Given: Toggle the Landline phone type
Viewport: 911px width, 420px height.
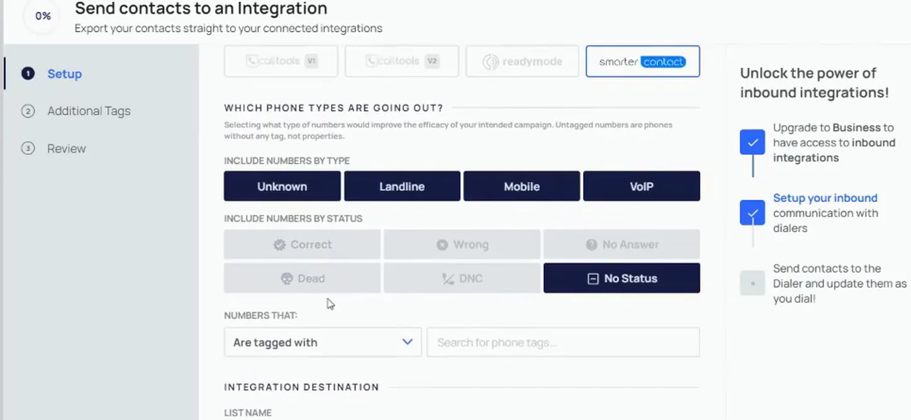Looking at the screenshot, I should tap(402, 186).
